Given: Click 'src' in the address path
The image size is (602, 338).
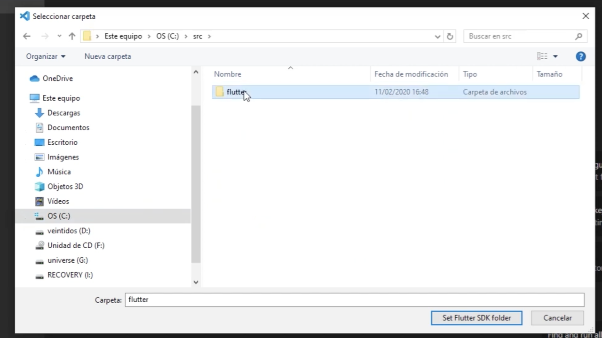Looking at the screenshot, I should coord(198,36).
